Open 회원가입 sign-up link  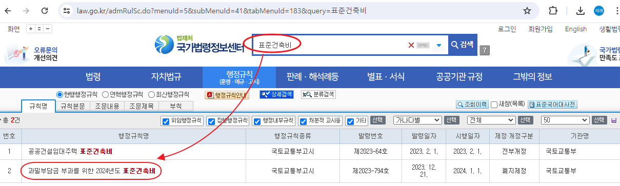[540, 29]
